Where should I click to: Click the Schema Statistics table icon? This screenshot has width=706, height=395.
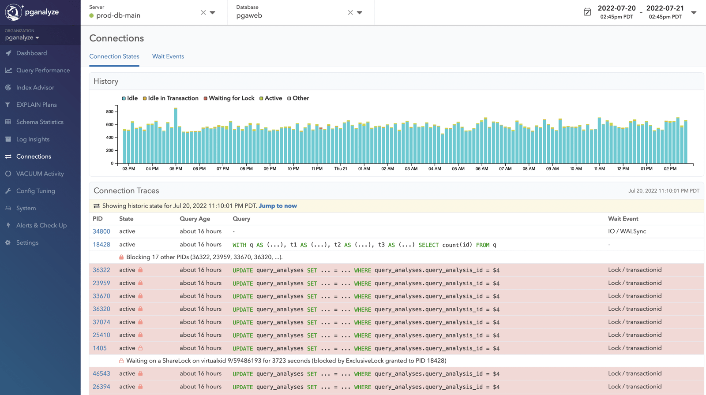pyautogui.click(x=8, y=122)
